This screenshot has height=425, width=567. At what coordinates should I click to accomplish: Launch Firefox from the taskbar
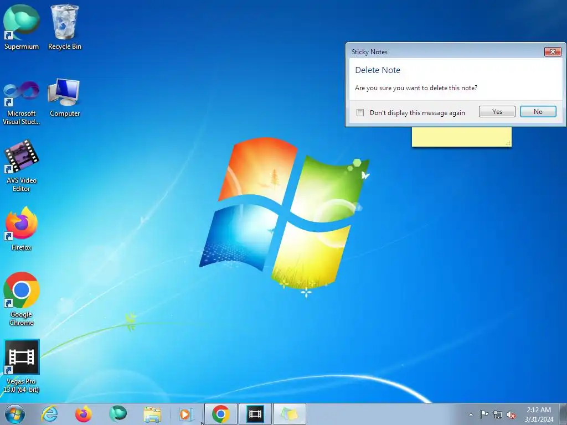tap(84, 414)
